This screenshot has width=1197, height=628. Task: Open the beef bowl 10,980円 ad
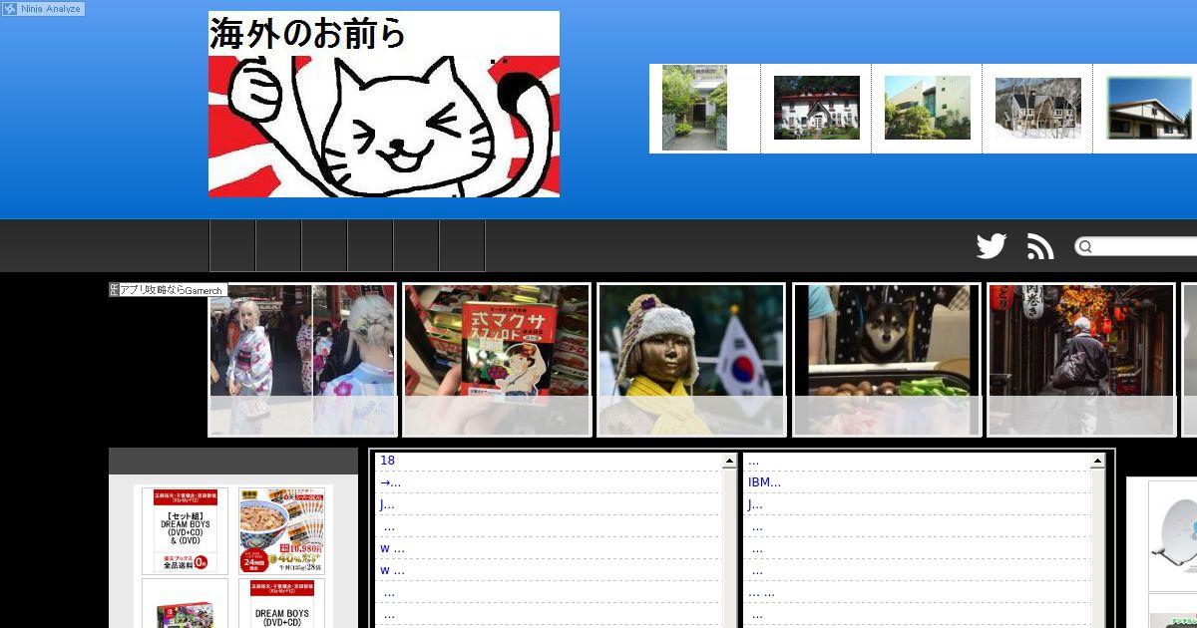tap(281, 530)
